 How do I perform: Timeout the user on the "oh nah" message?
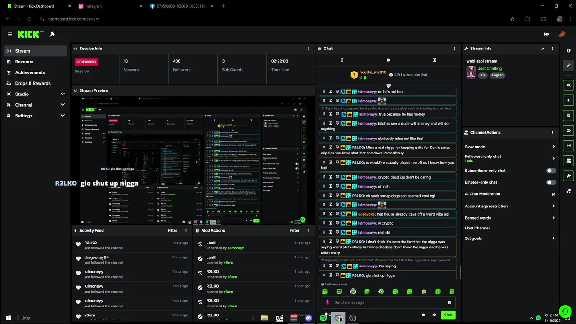[330, 186]
